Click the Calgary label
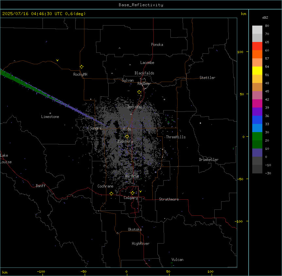282x276 pixels. pyautogui.click(x=131, y=198)
